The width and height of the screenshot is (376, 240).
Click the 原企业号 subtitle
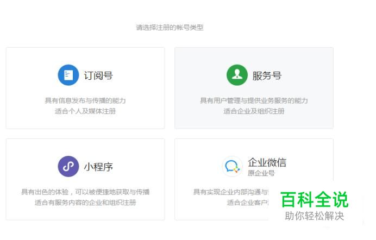pyautogui.click(x=261, y=173)
